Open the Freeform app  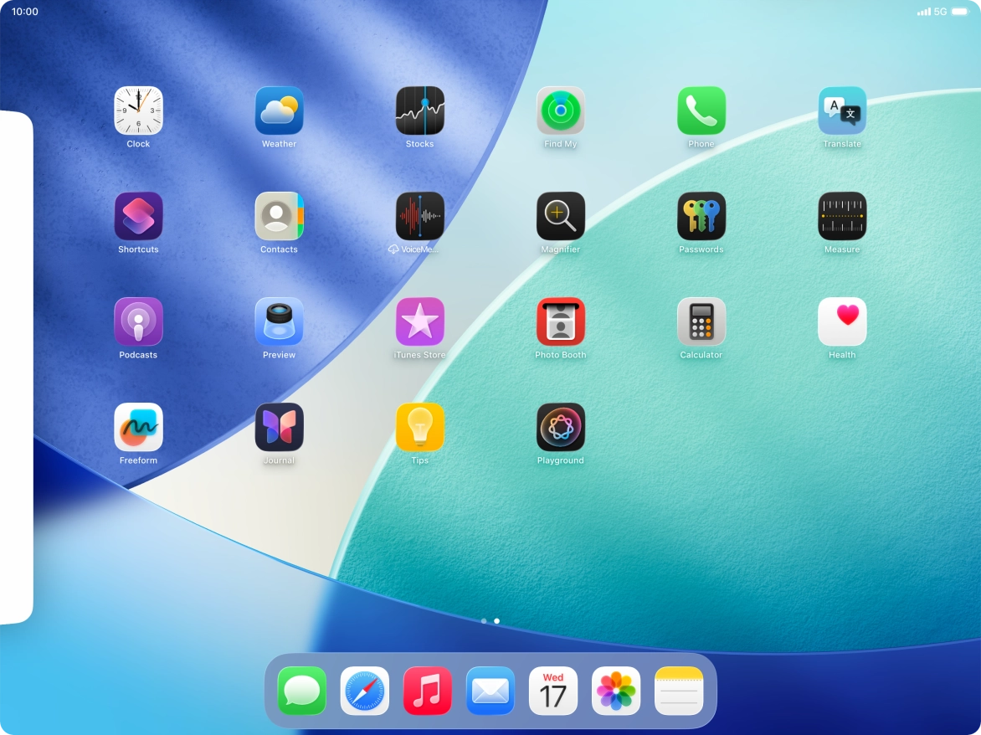(138, 428)
